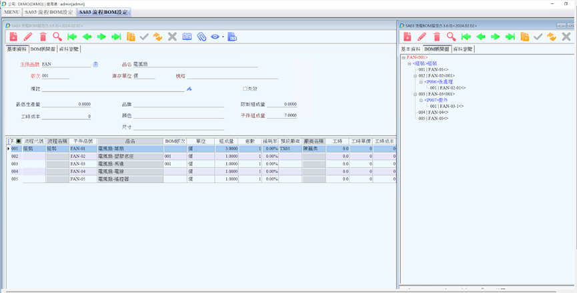Click the BOM版次 column header
This screenshot has width=577, height=293.
pos(175,141)
